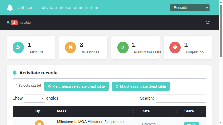This screenshot has height=125, width=223.
Task: Click the page vertical scrollbar thumb
Action: pos(221,31)
